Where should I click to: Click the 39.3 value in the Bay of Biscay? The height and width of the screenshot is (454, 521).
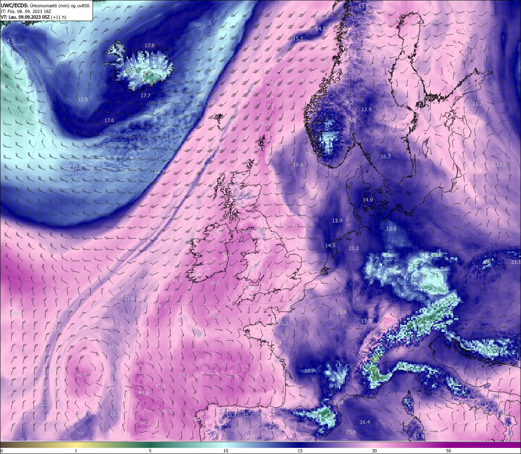click(x=184, y=375)
